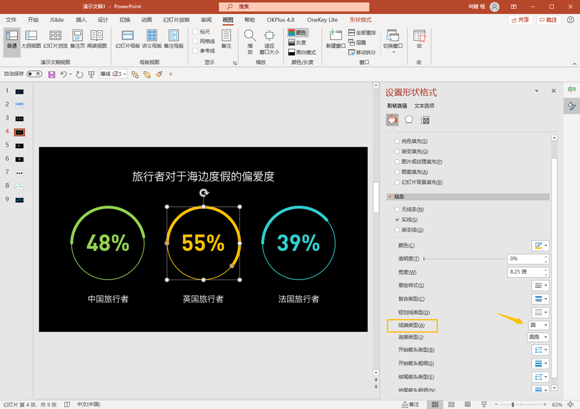Open the Zoom (缩放) dialog
Viewport: 580px width, 409px height.
[x=250, y=41]
